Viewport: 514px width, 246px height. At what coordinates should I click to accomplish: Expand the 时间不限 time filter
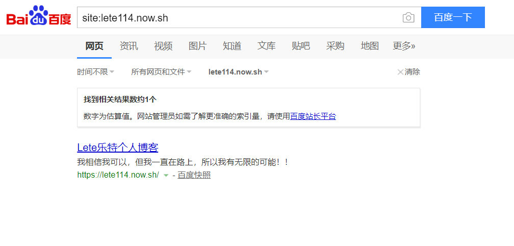[95, 72]
